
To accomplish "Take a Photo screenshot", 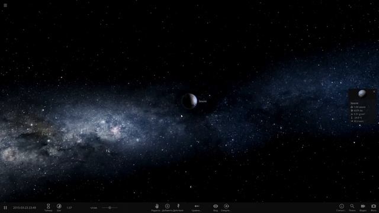I will [374, 207].
